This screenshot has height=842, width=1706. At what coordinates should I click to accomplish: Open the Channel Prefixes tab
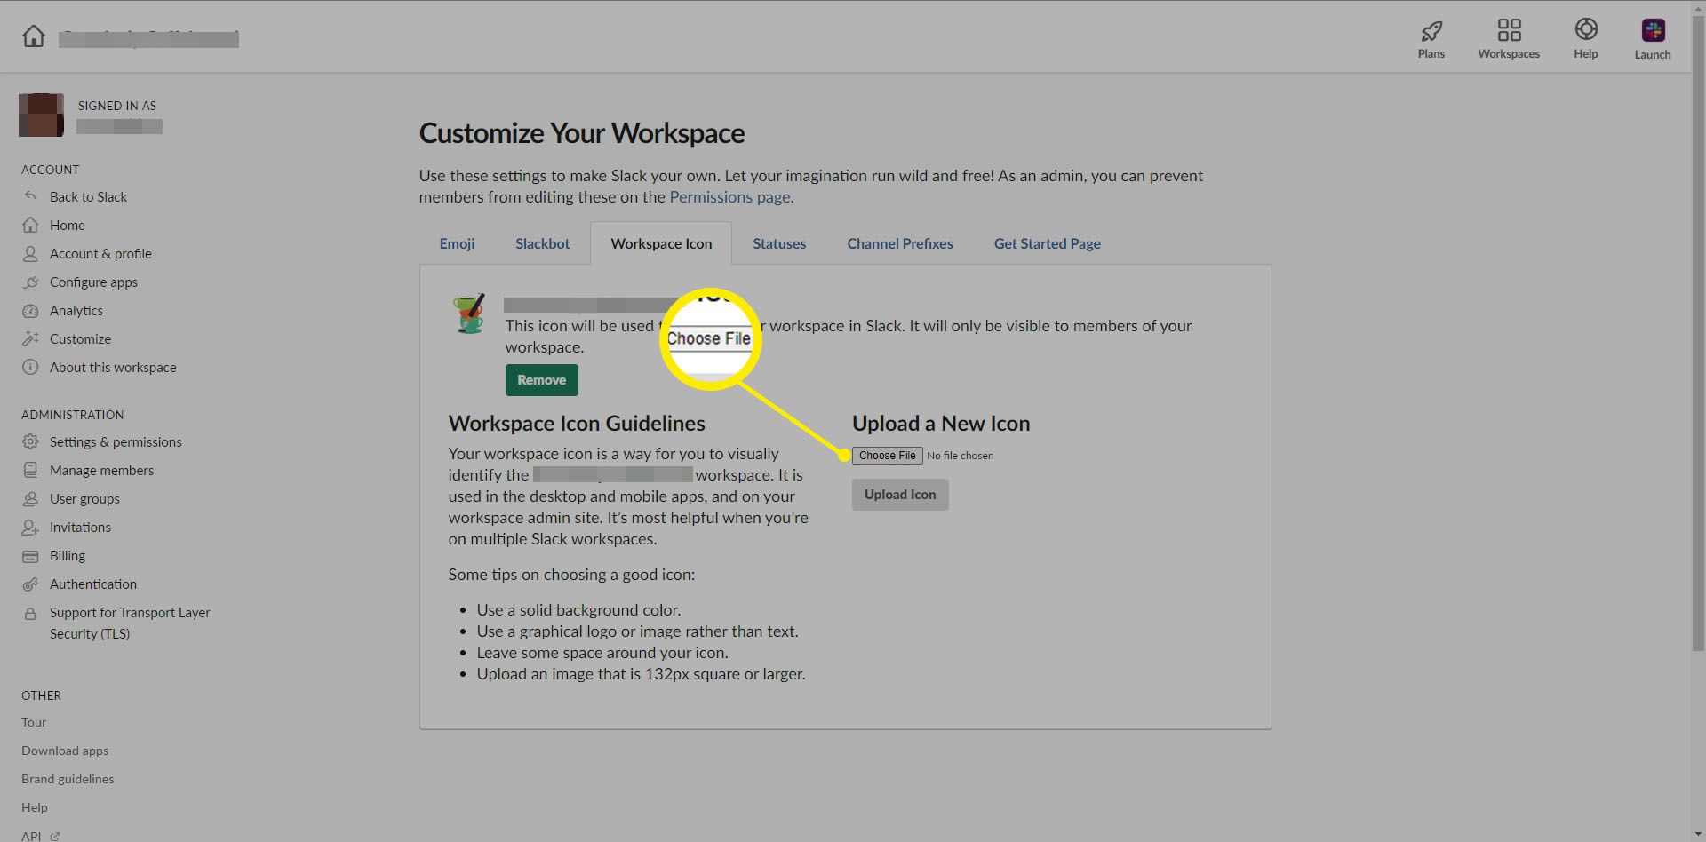click(899, 243)
